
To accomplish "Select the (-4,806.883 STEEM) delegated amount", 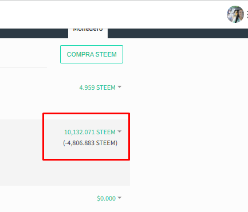I will tap(90, 143).
